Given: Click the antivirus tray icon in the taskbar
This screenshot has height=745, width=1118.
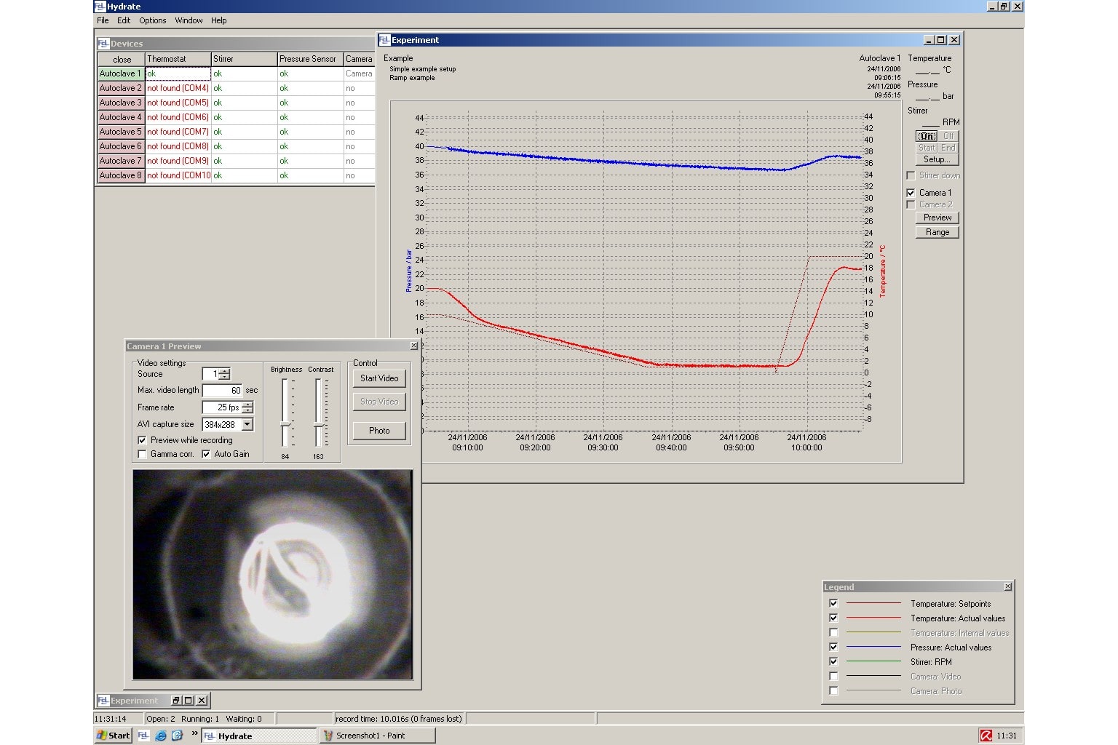Looking at the screenshot, I should tap(986, 736).
